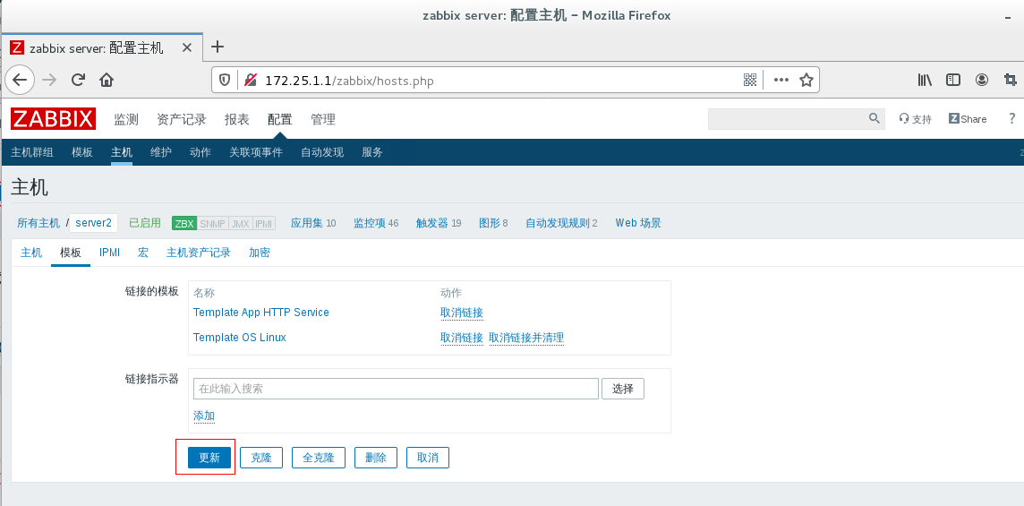This screenshot has width=1024, height=506.
Task: Go back with the browser back arrow
Action: [x=21, y=80]
